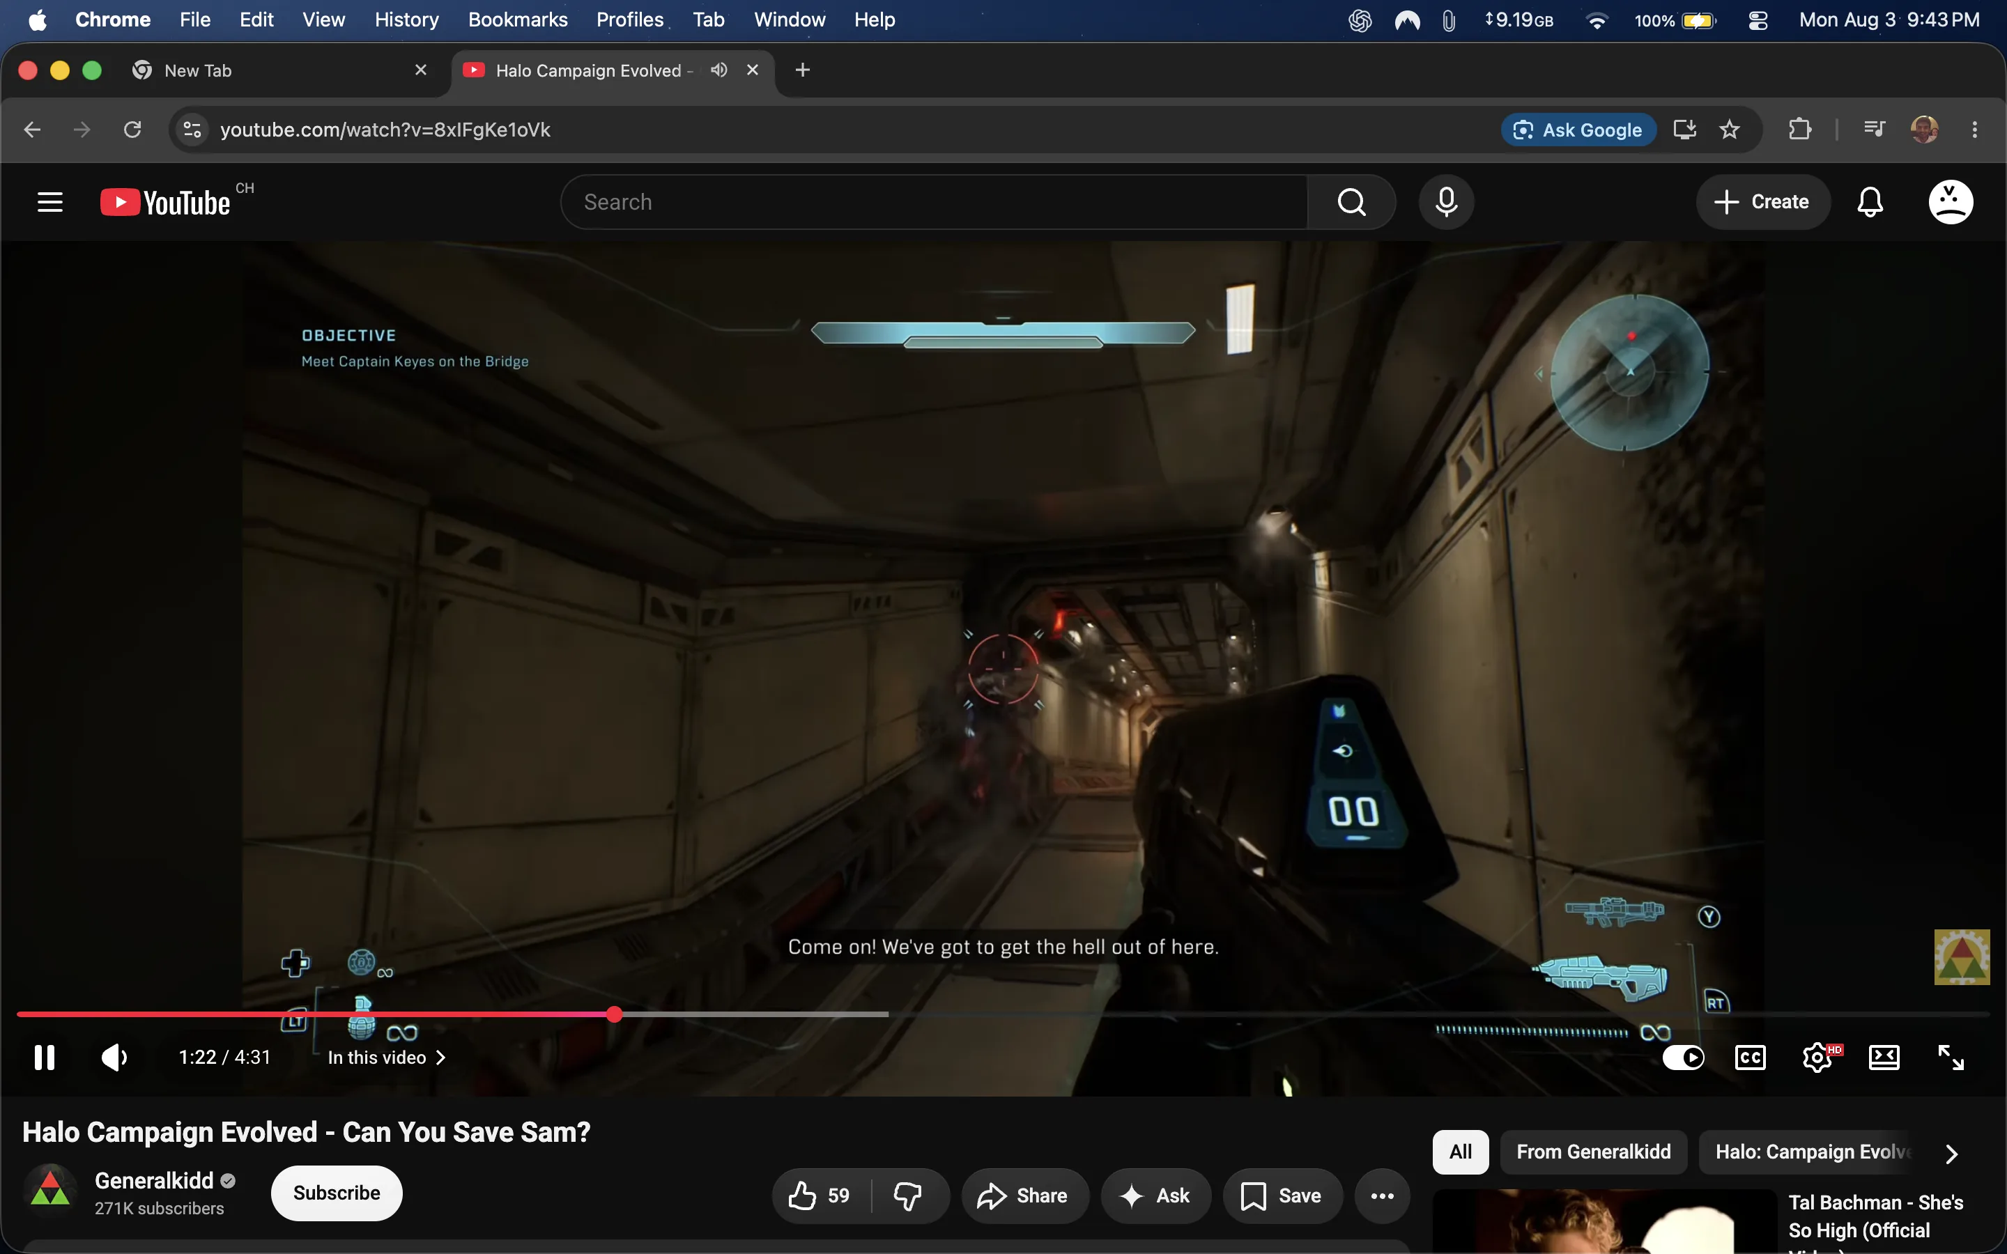2007x1254 pixels.
Task: Open the Chrome profile avatar
Action: 1924,130
